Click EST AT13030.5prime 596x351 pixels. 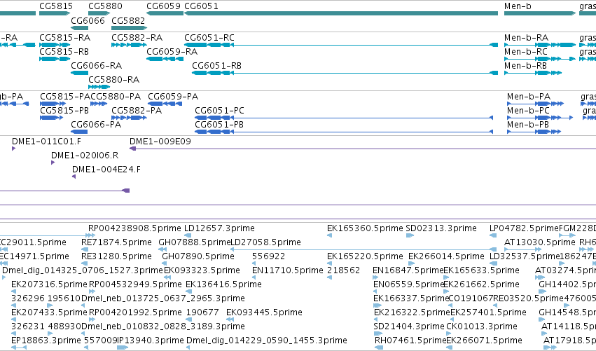tap(539, 242)
